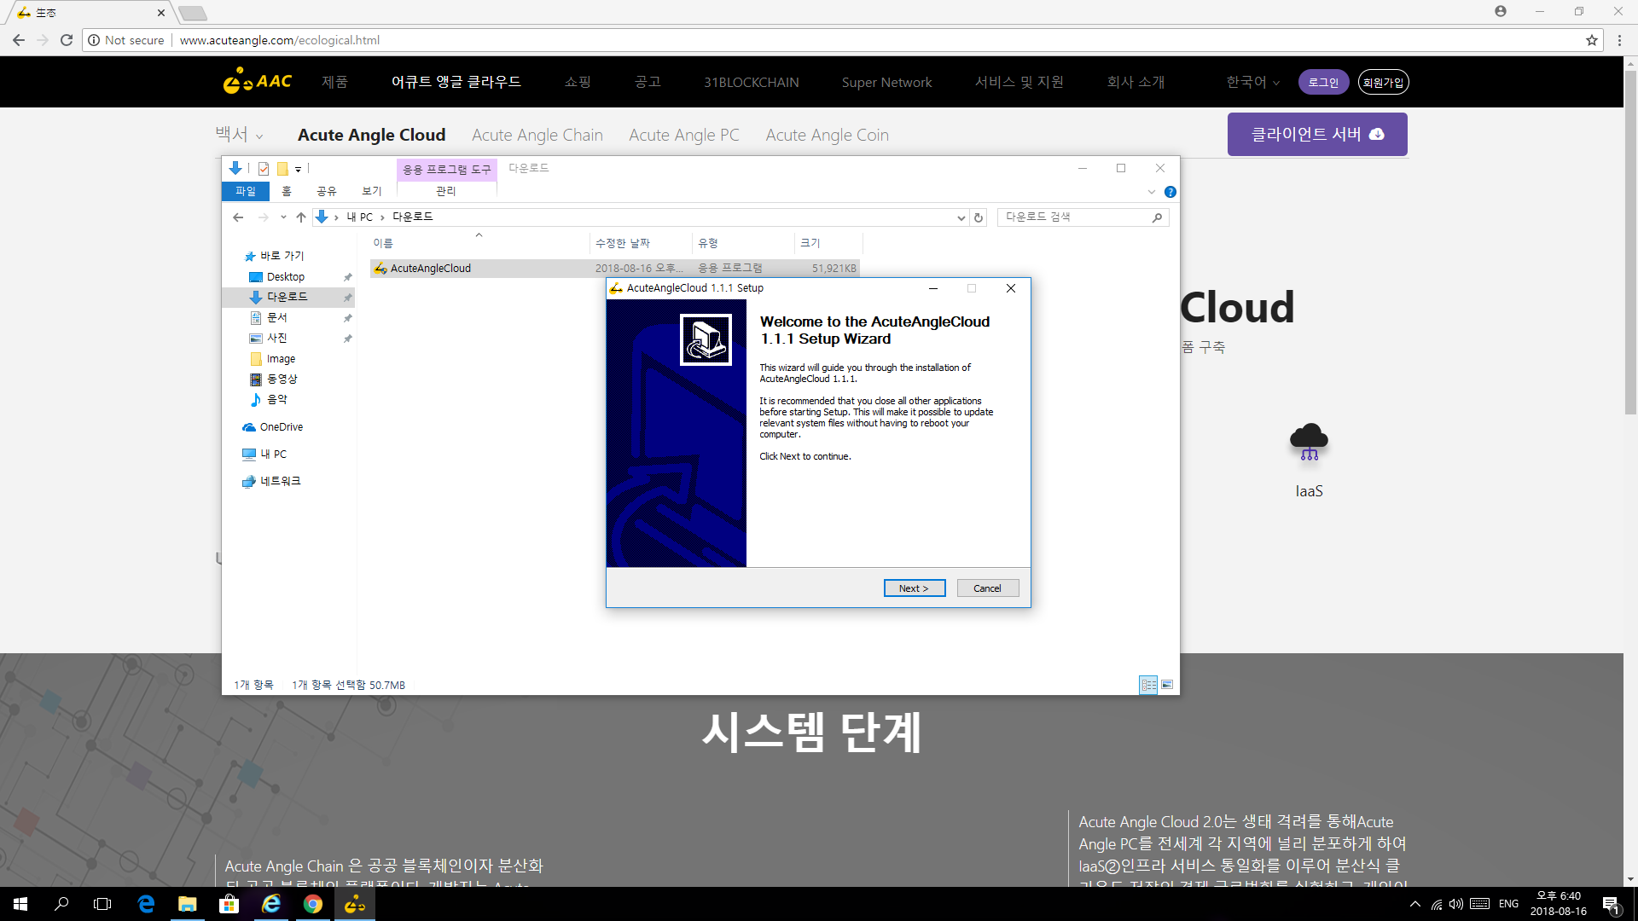The image size is (1638, 921).
Task: Expand the 한국어 language dropdown
Action: [x=1252, y=82]
